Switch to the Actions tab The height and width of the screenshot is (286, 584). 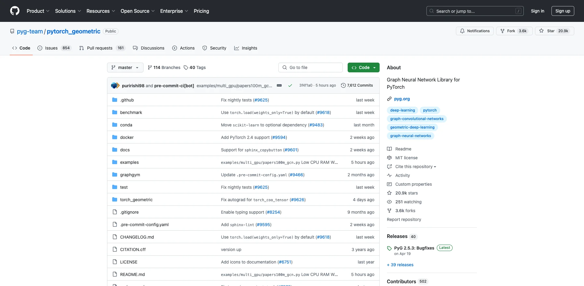coord(183,48)
